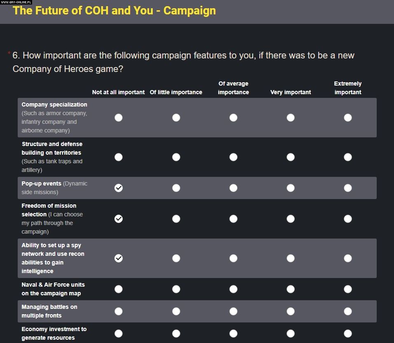The width and height of the screenshot is (394, 343).
Task: Choose 'Very important' for Managing battles on multiple fronts
Action: [291, 311]
